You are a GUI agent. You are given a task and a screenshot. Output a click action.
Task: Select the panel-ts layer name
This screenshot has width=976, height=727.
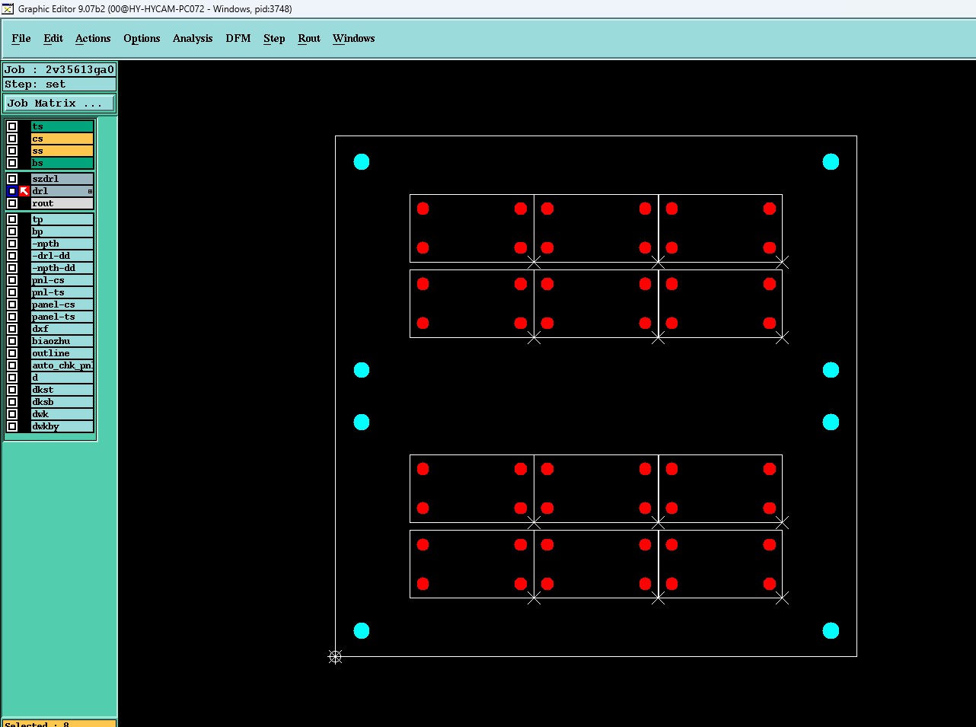click(62, 317)
